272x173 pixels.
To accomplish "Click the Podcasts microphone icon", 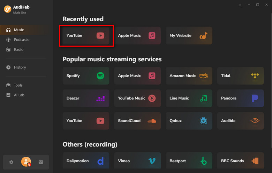I will (x=8, y=40).
